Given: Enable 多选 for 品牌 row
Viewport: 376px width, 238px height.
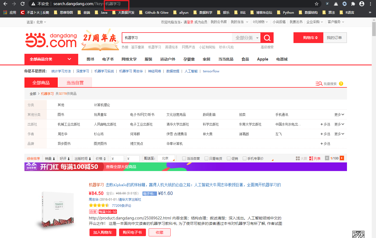Looking at the screenshot, I should [325, 144].
